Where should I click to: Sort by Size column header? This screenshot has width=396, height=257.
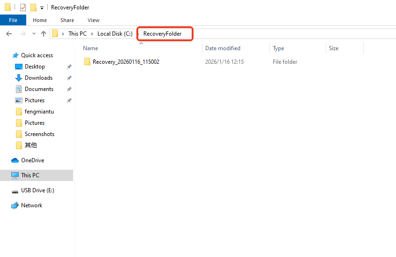coord(334,48)
